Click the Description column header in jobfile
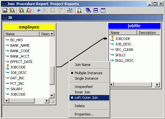 click(x=148, y=33)
